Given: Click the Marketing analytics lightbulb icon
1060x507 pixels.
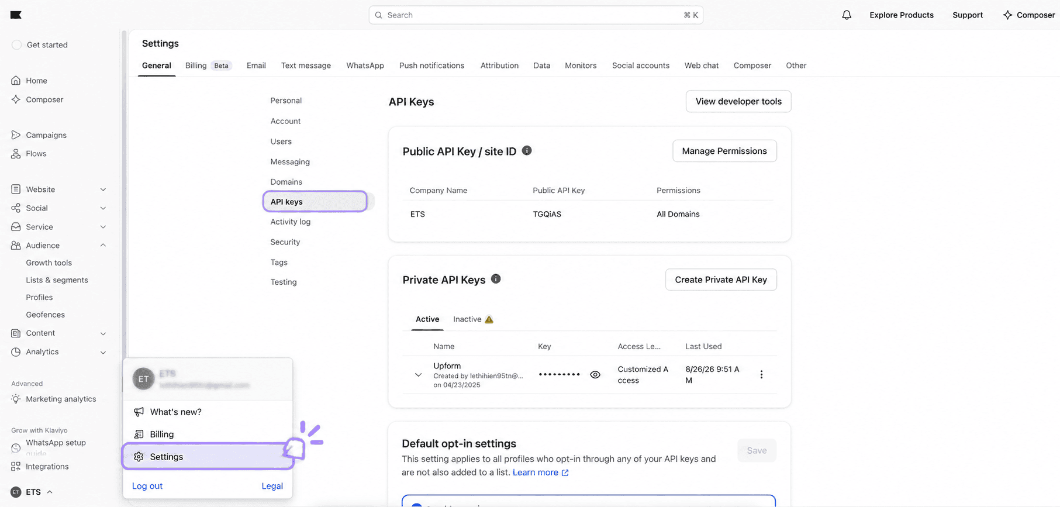Looking at the screenshot, I should tap(16, 399).
